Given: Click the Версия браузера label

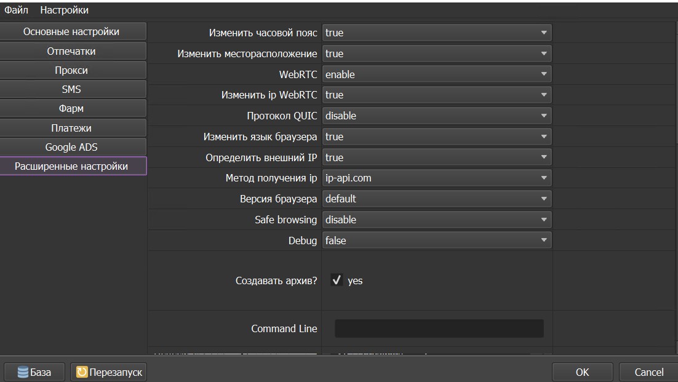Looking at the screenshot, I should pyautogui.click(x=278, y=199).
